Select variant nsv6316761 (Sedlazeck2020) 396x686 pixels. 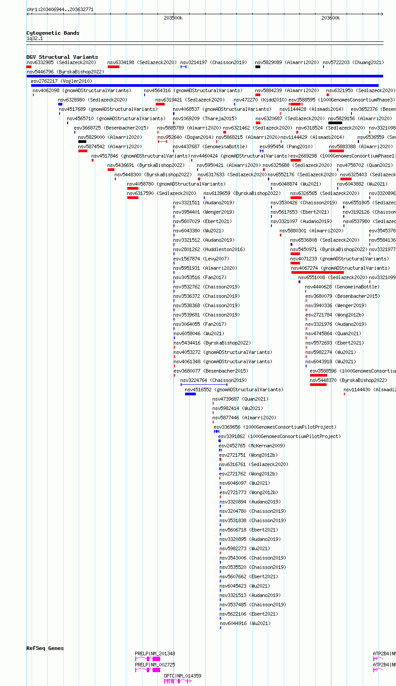pos(254,464)
